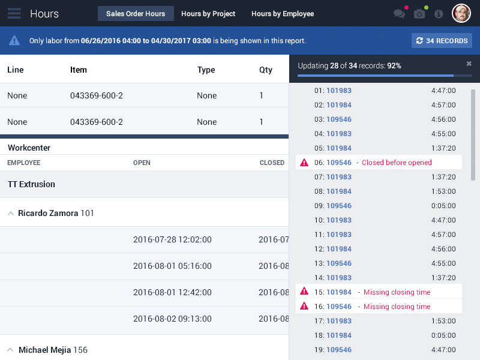
Task: Click the alert triangle in blue banner
Action: [x=14, y=41]
